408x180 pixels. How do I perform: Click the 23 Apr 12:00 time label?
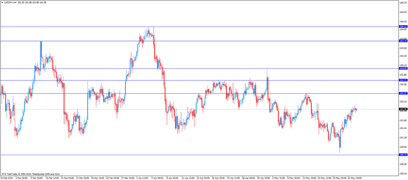click(x=233, y=178)
